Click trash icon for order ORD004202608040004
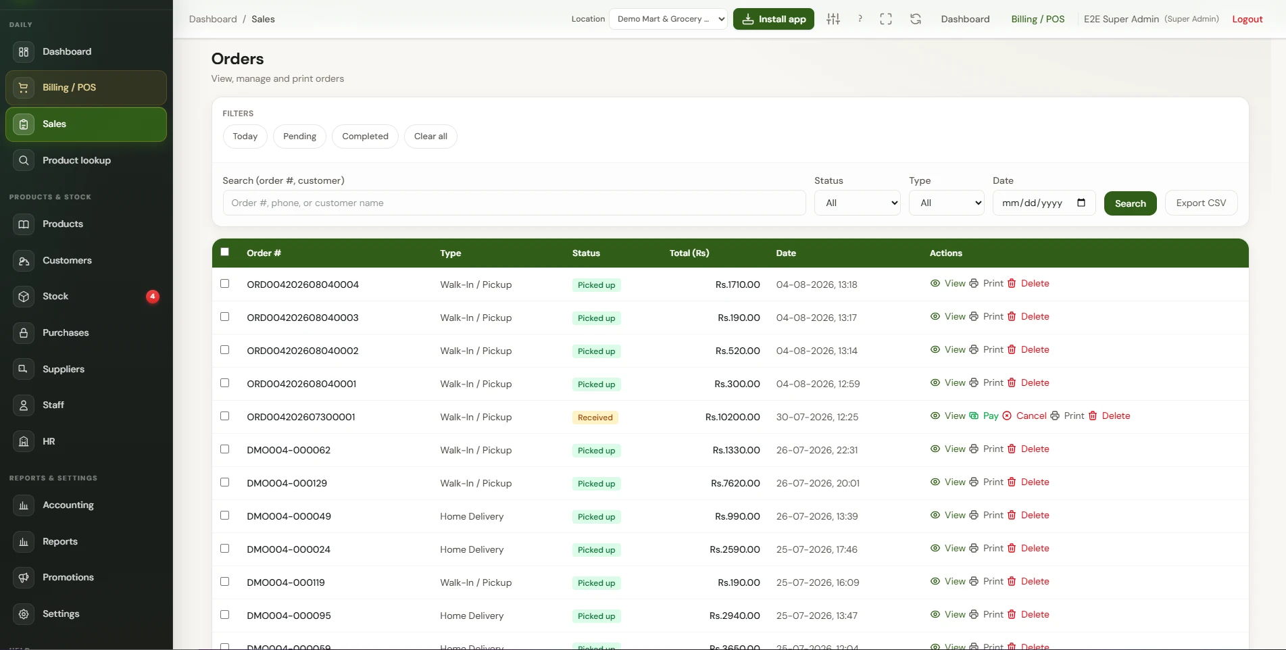Viewport: 1286px width, 650px height. tap(1012, 283)
